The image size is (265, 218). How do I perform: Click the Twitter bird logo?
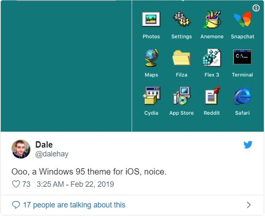tap(248, 145)
